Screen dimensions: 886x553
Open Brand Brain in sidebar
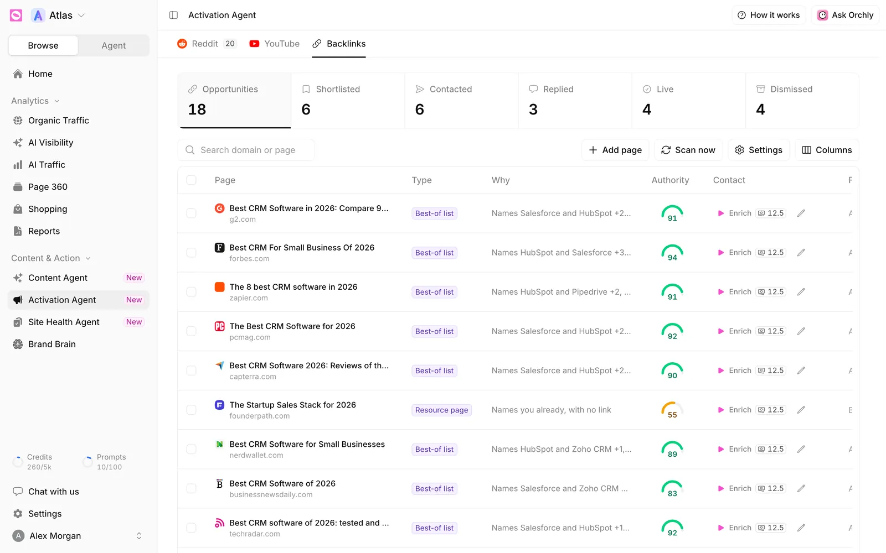point(79,344)
